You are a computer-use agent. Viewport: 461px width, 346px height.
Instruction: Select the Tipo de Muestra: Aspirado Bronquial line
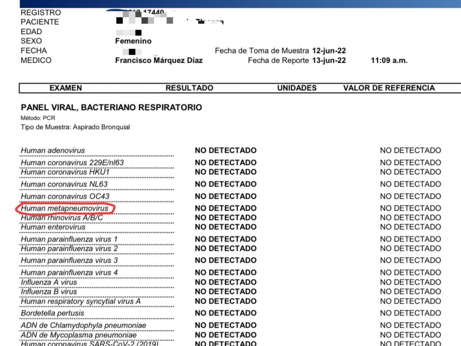(x=75, y=127)
